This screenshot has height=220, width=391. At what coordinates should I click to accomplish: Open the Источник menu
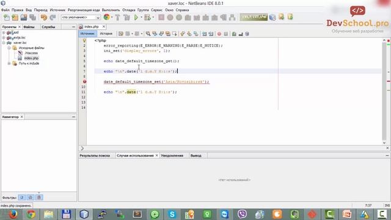57,10
